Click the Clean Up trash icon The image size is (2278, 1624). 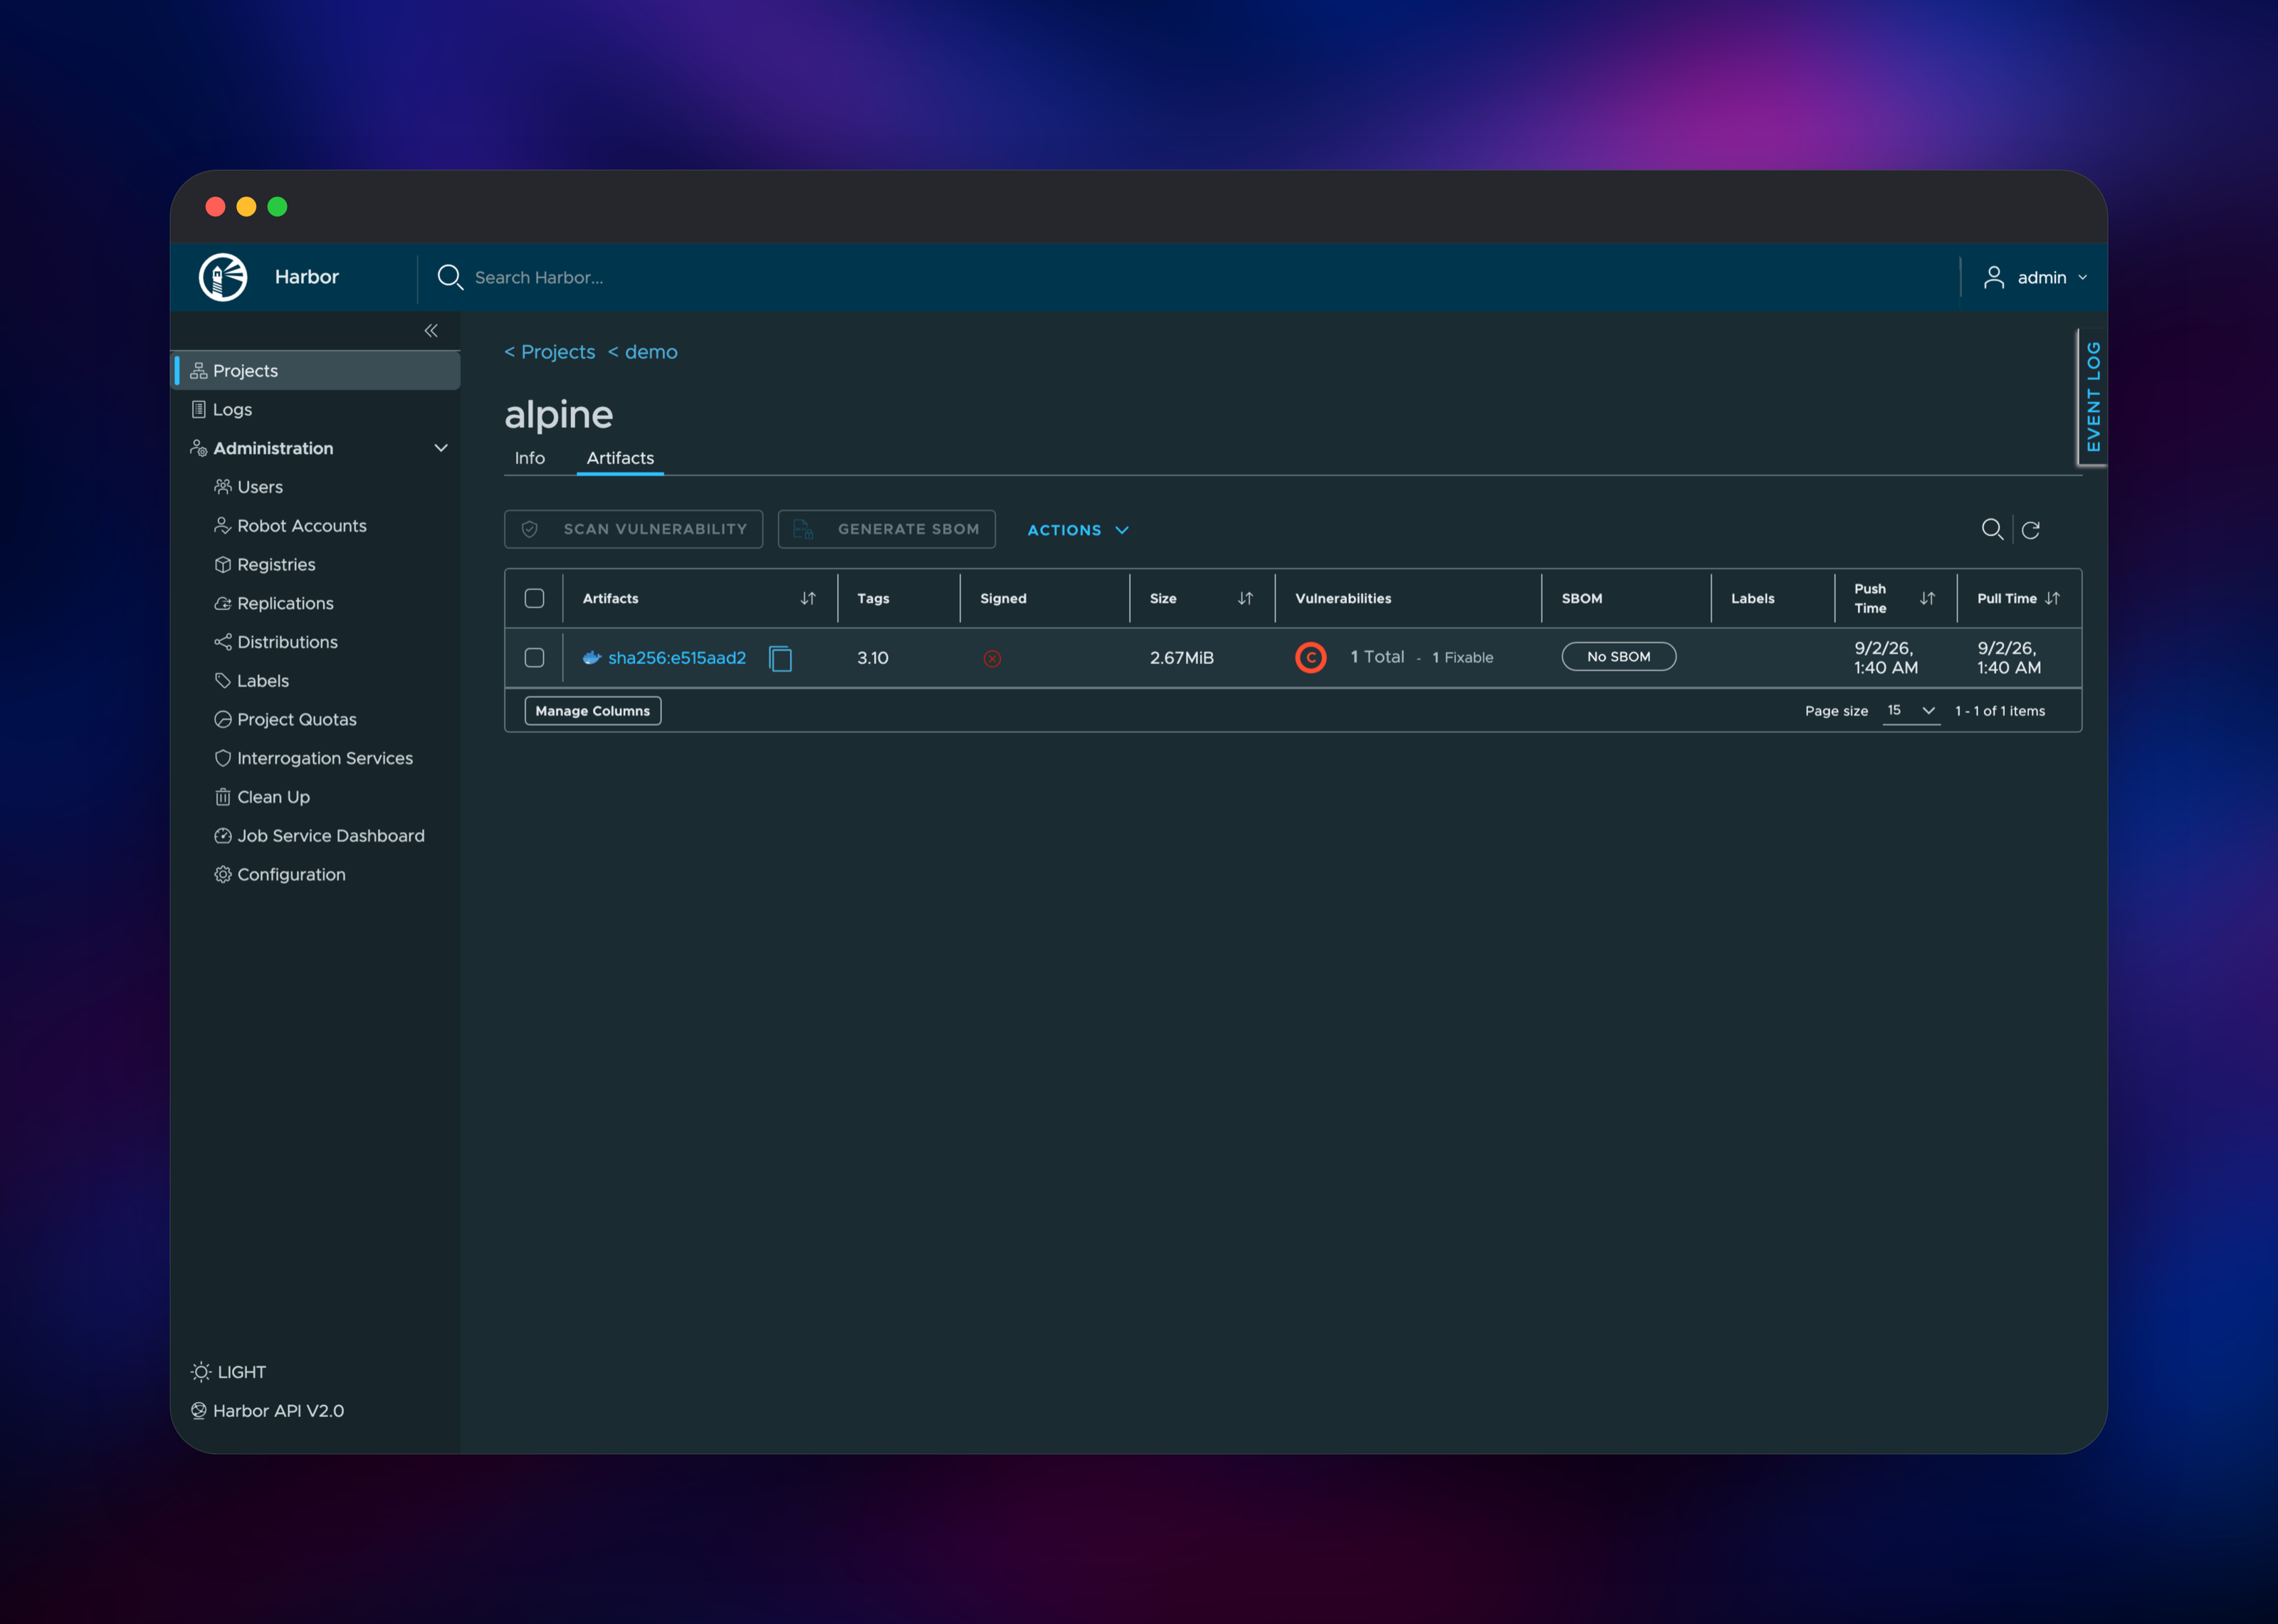[x=223, y=797]
